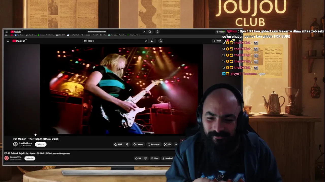
Task: Click the Trooper video player
Action: click(121, 90)
